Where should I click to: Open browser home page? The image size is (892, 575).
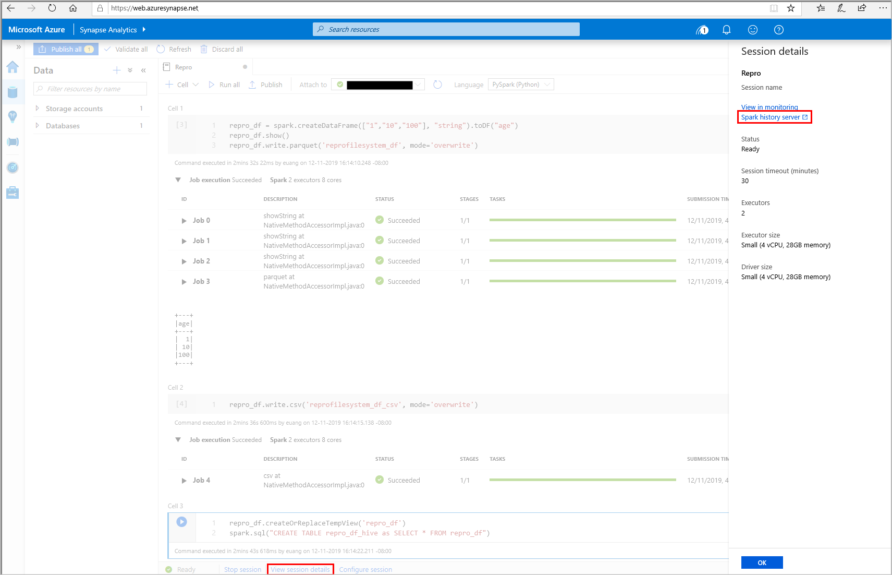pos(73,8)
